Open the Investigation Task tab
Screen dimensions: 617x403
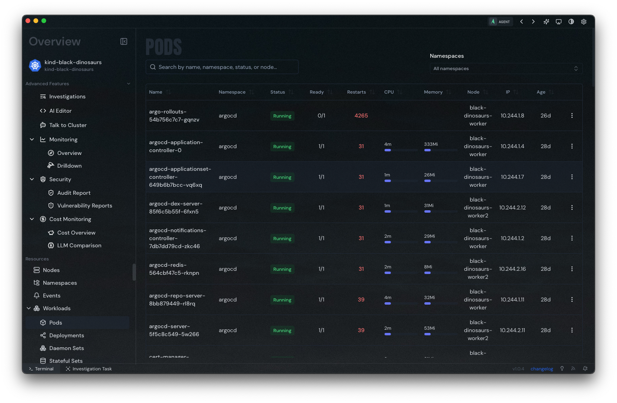tap(89, 369)
